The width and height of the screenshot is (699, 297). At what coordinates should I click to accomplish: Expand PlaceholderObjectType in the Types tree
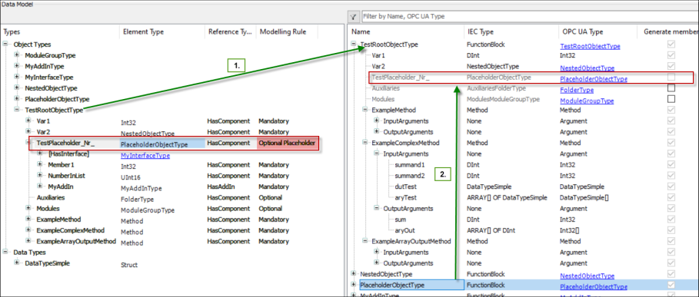(17, 99)
